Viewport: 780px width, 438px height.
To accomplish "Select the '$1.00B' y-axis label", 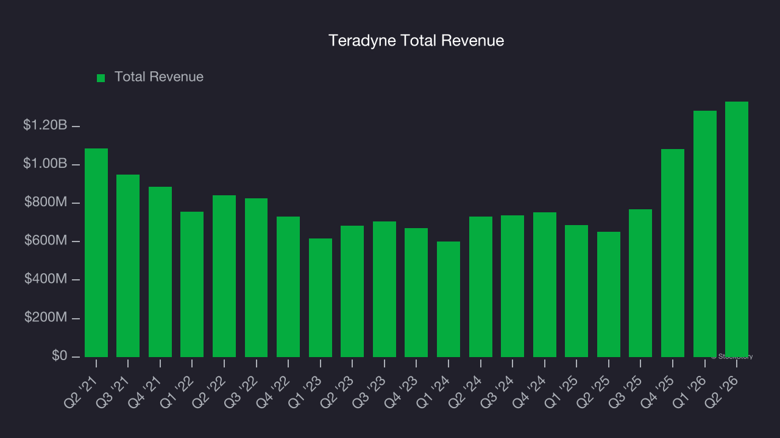I will coord(45,164).
